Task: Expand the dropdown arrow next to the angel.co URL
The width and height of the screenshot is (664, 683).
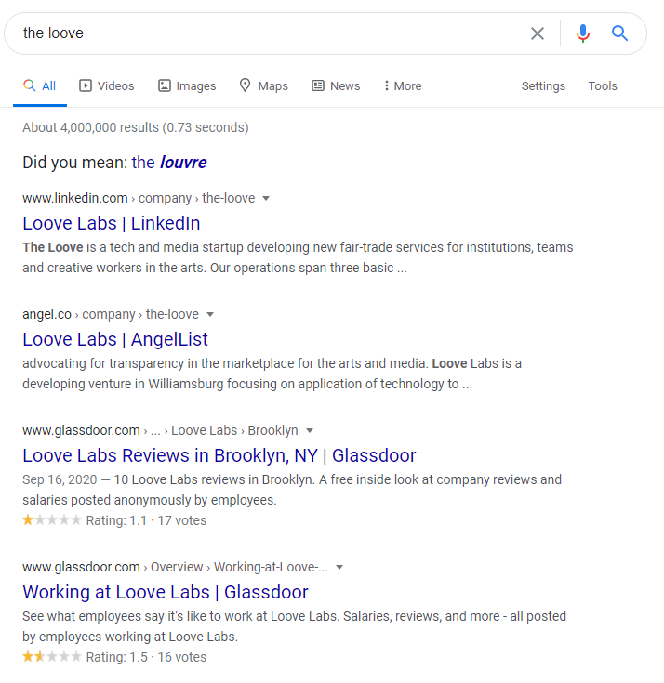Action: pos(210,314)
